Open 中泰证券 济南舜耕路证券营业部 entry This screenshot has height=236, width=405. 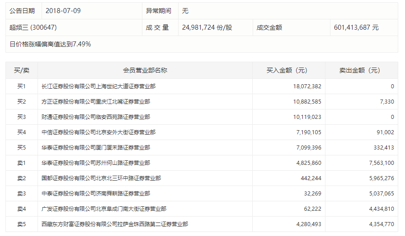click(x=95, y=194)
